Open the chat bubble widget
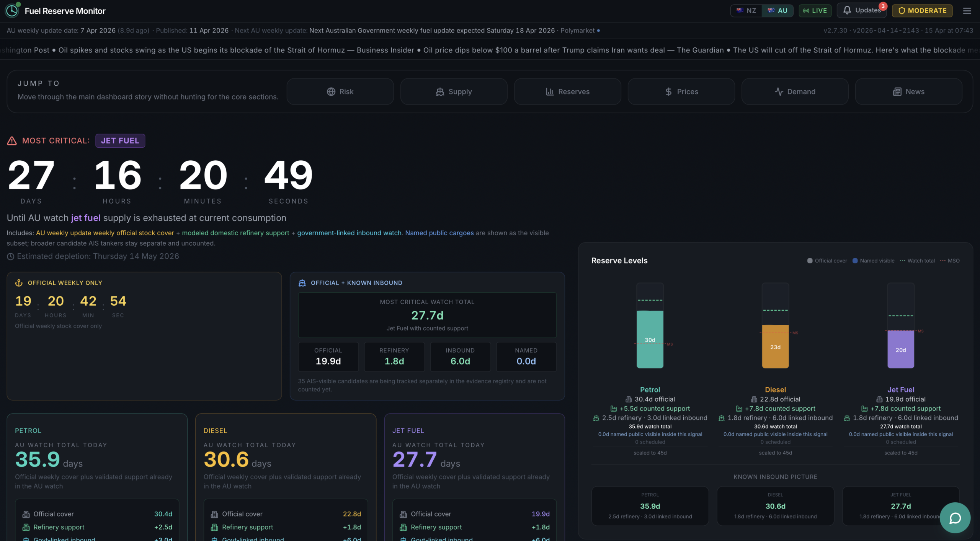980x541 pixels. point(955,518)
